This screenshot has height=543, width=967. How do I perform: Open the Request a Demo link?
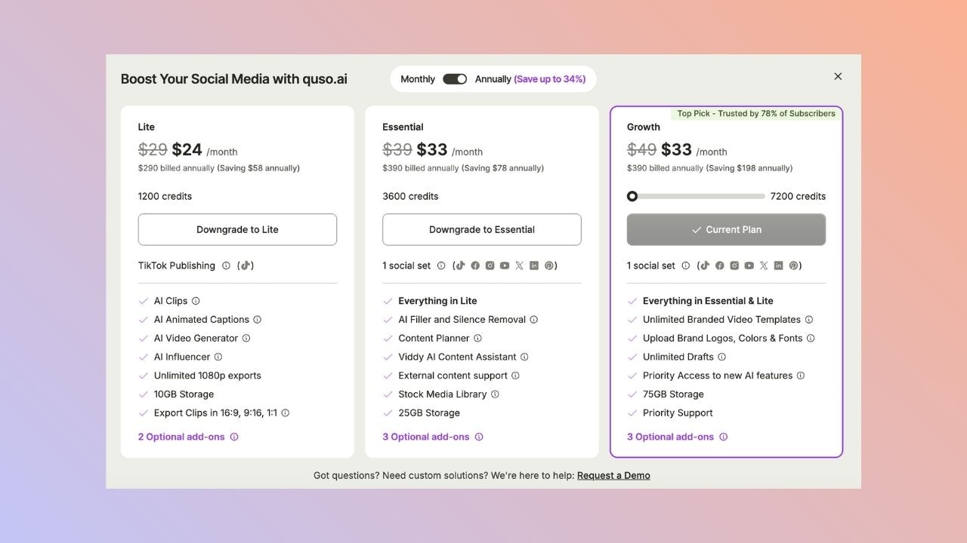[613, 475]
